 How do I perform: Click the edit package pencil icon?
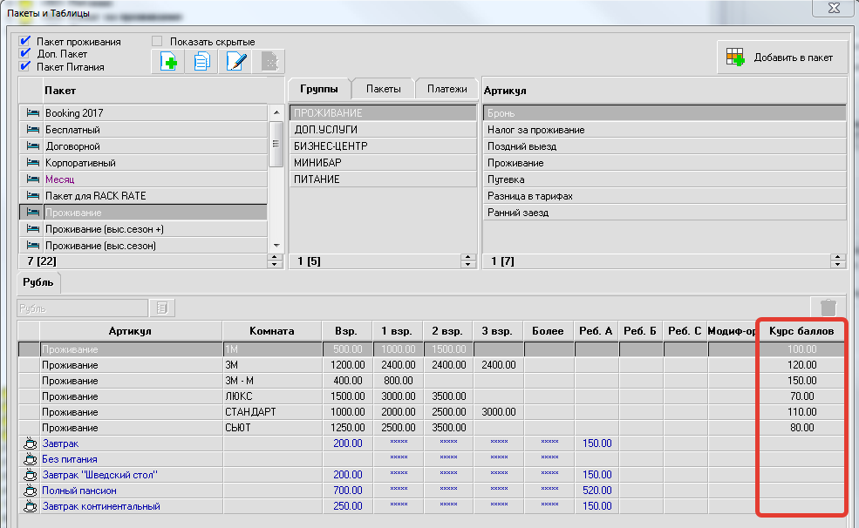pos(236,62)
